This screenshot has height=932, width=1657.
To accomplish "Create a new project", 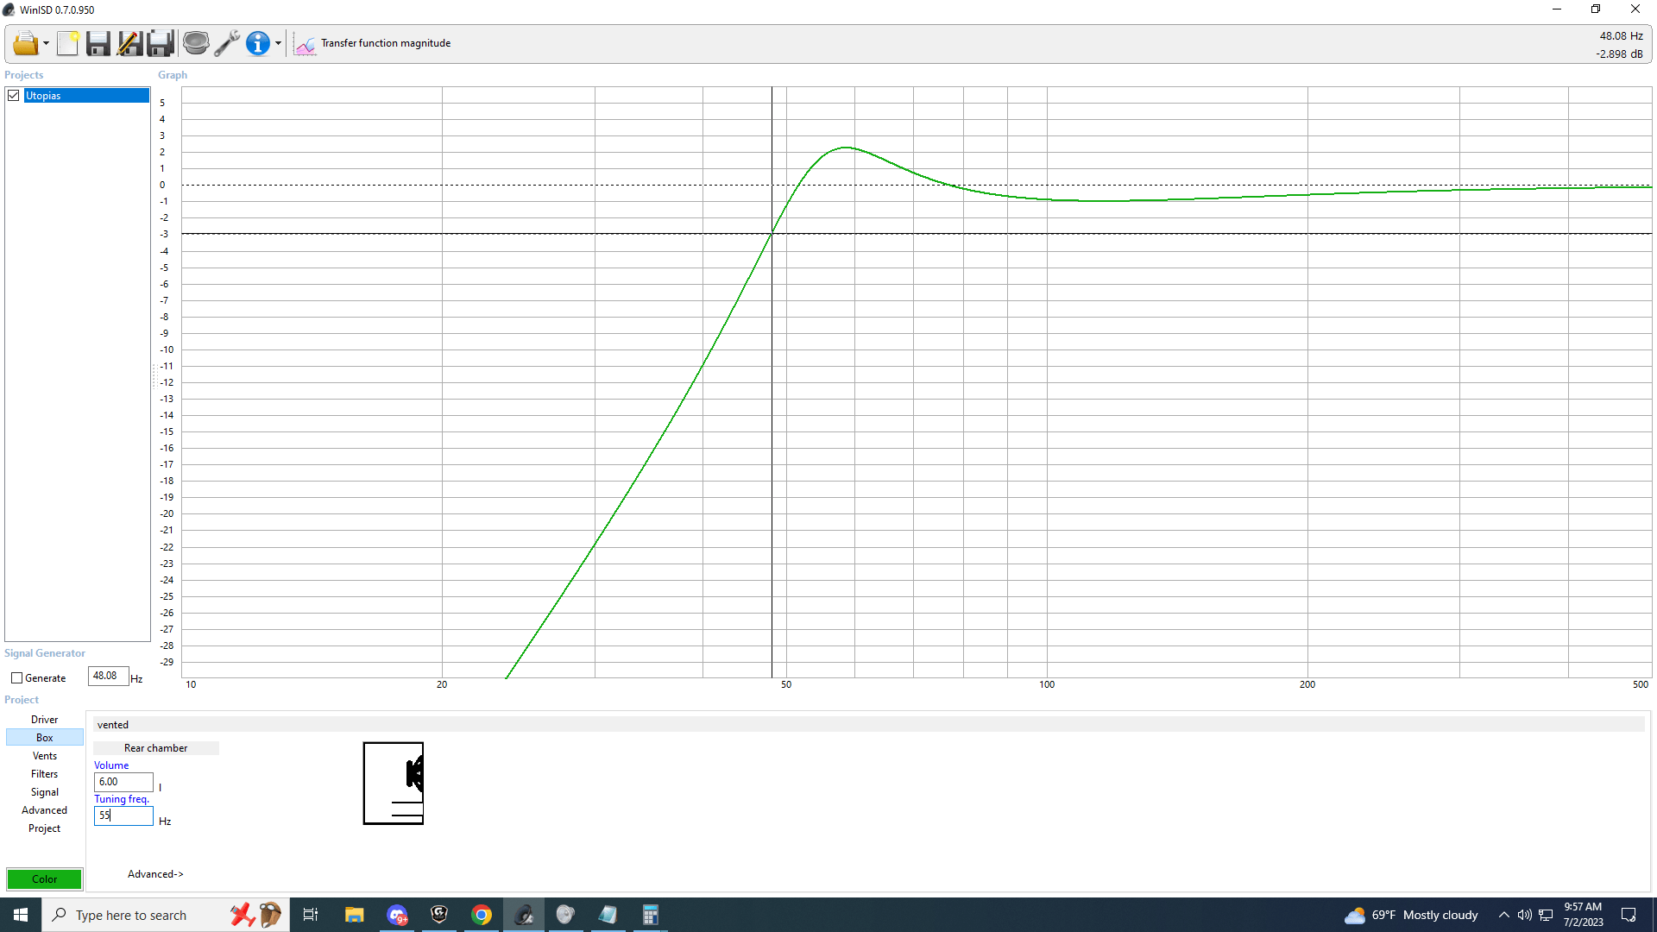I will (x=67, y=43).
